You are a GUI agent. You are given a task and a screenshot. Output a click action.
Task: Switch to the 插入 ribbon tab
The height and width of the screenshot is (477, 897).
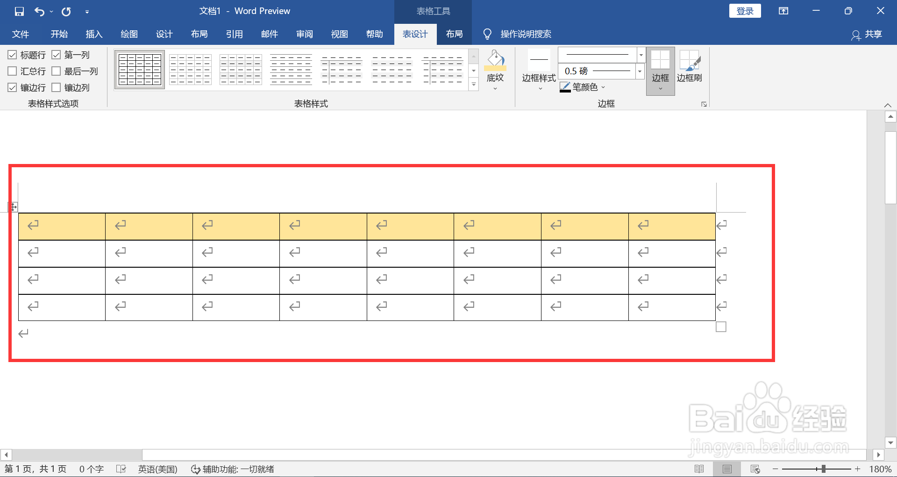(94, 34)
